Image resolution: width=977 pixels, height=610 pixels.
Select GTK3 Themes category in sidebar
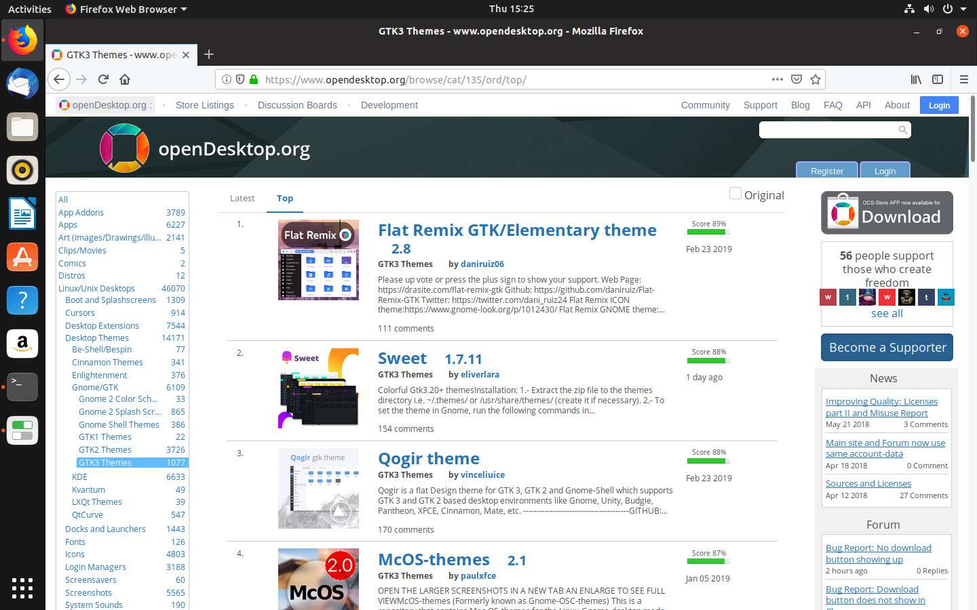132,462
